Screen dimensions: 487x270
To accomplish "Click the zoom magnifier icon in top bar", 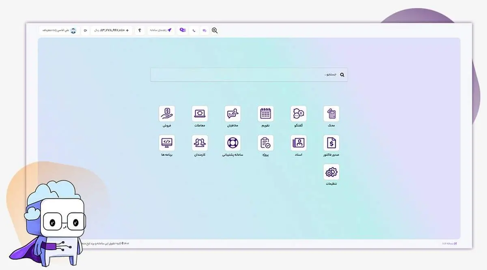I will pyautogui.click(x=215, y=30).
